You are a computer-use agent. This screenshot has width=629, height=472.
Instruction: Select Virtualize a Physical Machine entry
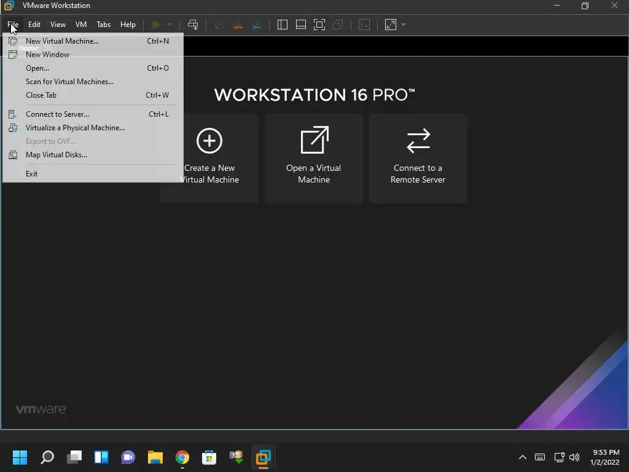point(93,128)
